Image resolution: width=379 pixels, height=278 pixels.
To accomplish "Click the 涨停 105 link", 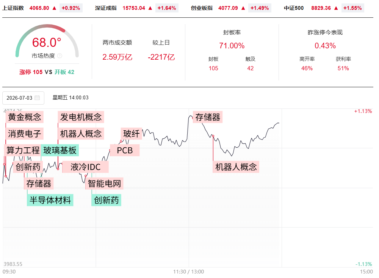I will [x=31, y=72].
